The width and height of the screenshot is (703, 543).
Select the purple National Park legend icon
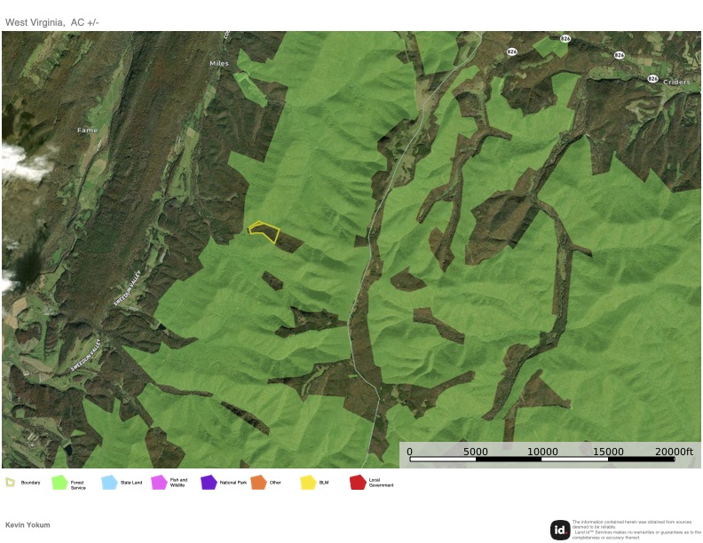(209, 483)
